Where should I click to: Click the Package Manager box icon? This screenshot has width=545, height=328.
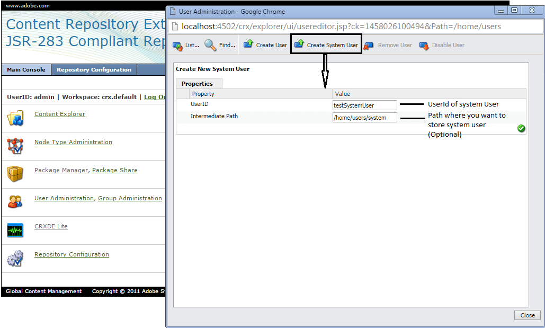pos(15,174)
